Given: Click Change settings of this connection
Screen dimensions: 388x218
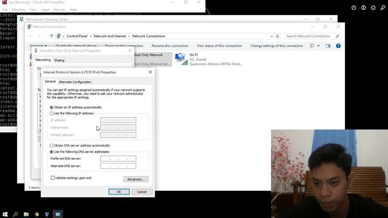Looking at the screenshot, I should (x=276, y=46).
